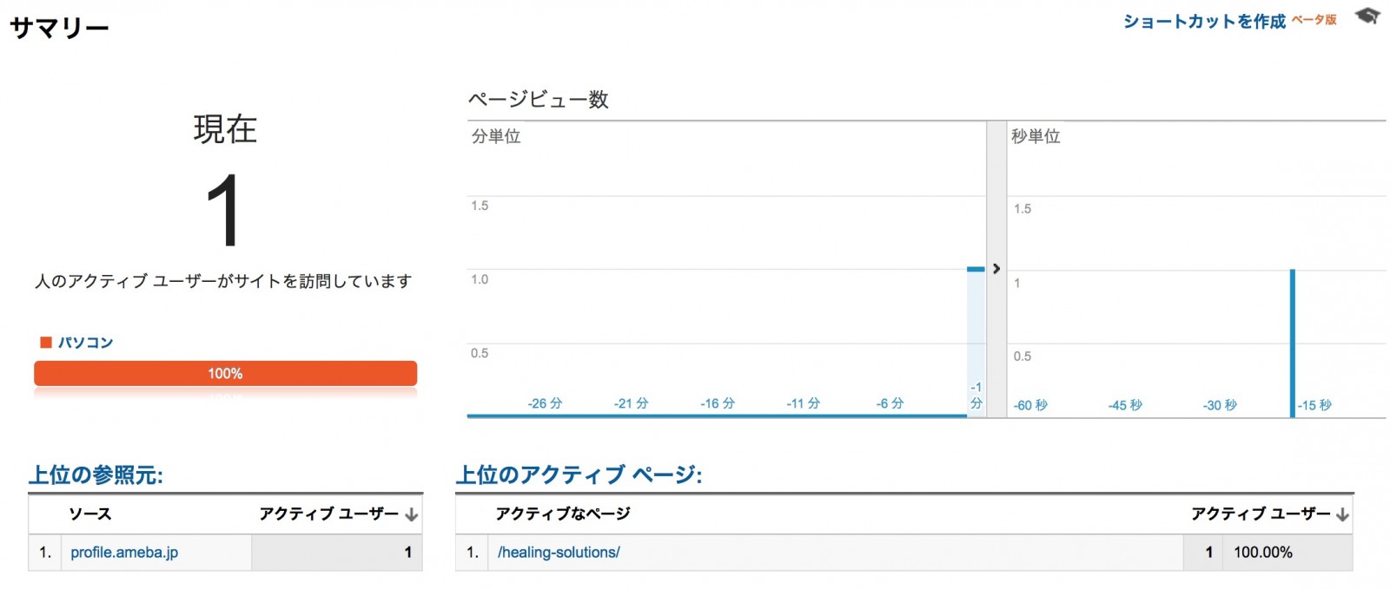Click the -26 分 axis label
Image resolution: width=1390 pixels, height=589 pixels.
tap(545, 403)
